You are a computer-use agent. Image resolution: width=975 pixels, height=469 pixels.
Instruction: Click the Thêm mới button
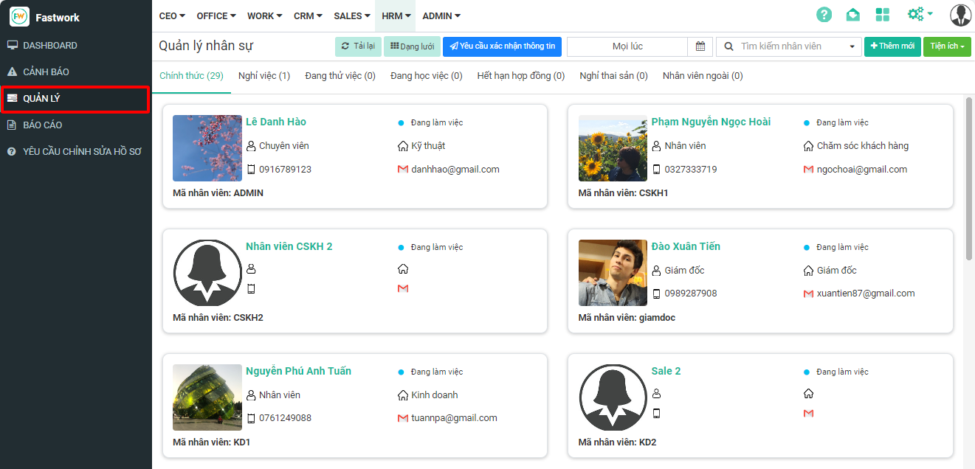point(892,46)
